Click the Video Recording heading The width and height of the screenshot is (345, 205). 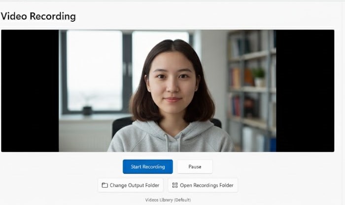(38, 16)
